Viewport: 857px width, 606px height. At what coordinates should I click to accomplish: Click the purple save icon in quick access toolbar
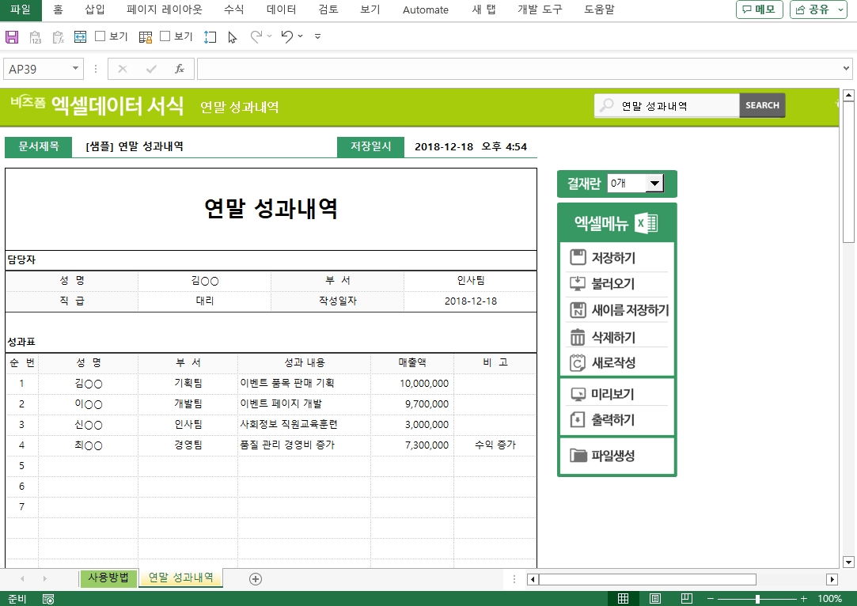click(12, 36)
